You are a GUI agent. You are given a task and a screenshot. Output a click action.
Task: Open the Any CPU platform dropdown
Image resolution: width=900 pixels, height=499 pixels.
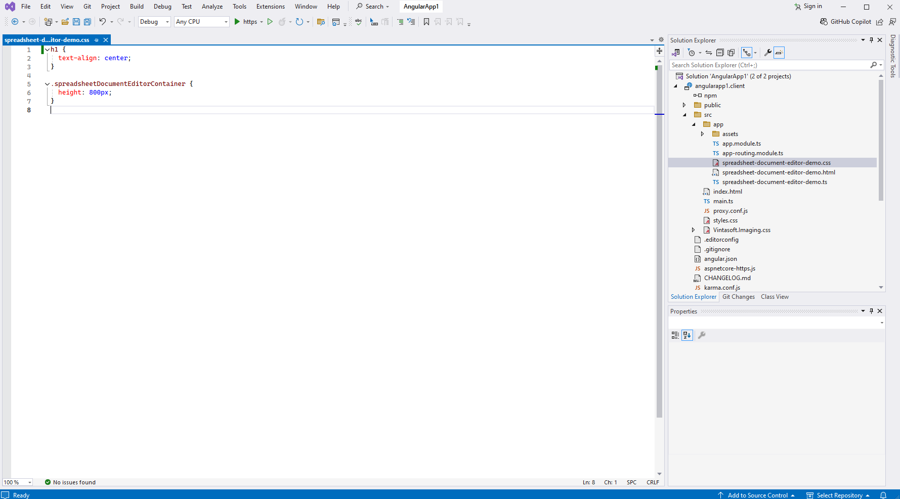pos(201,22)
